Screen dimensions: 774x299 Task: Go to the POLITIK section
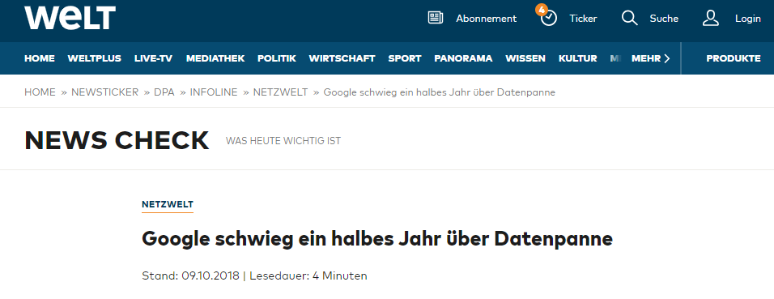click(x=276, y=58)
